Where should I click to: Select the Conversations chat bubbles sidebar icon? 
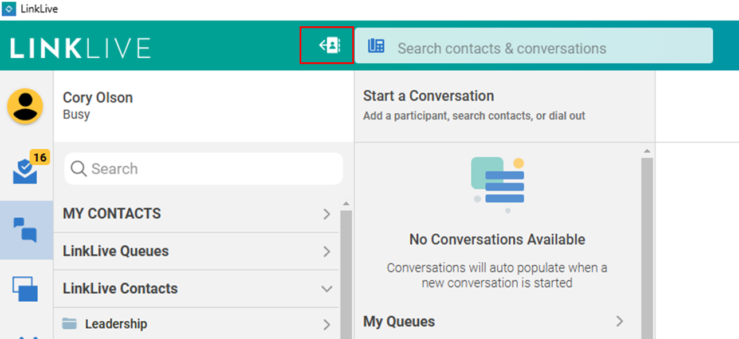pos(26,229)
